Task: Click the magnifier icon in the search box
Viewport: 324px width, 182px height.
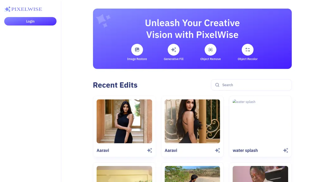Action: (217, 85)
